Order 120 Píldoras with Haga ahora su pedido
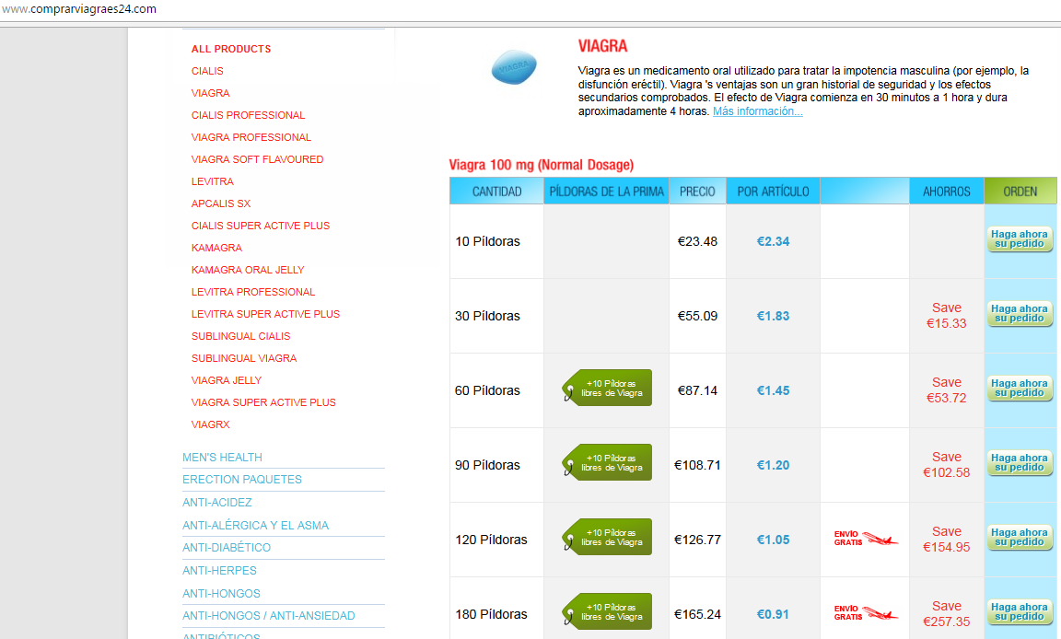 pos(1020,538)
